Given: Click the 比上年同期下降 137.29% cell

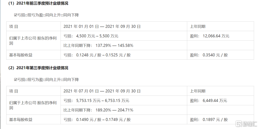Looking at the screenshot, I should click(x=98, y=45).
